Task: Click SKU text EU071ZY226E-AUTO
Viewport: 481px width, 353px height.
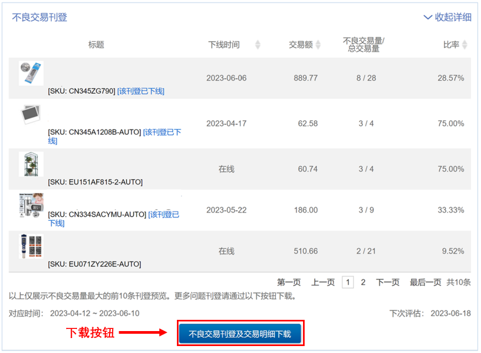Action: click(x=95, y=264)
